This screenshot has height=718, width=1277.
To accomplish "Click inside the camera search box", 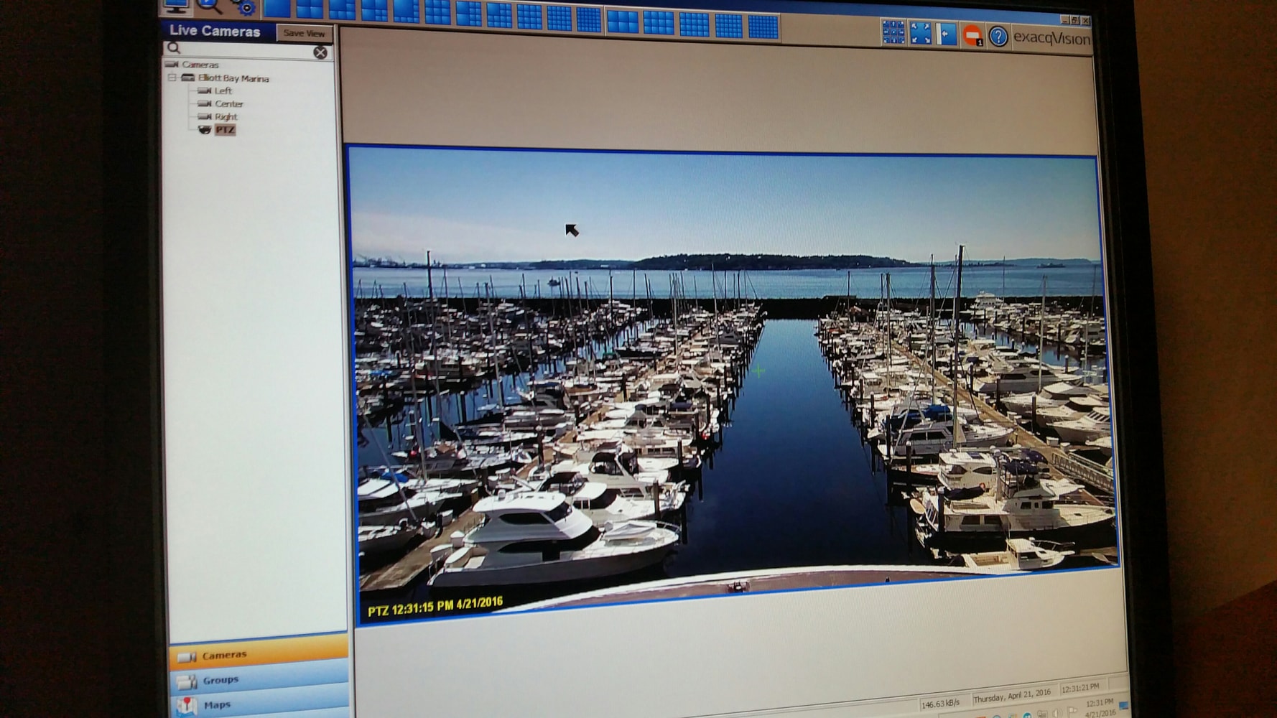I will pos(244,50).
